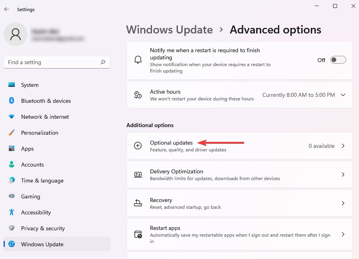The width and height of the screenshot is (359, 259).
Task: Select Gaming in the sidebar
Action: [57, 196]
